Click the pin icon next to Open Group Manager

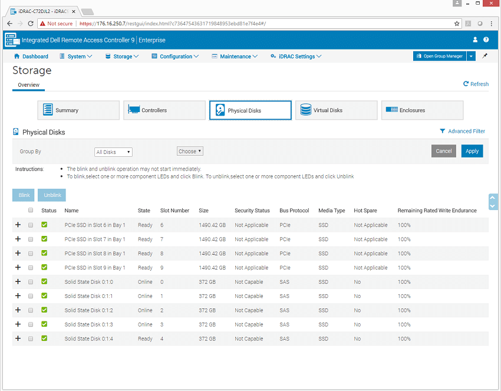click(484, 56)
